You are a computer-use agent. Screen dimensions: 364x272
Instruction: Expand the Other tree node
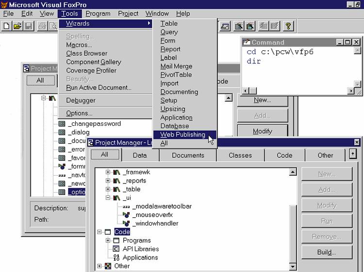click(x=99, y=266)
